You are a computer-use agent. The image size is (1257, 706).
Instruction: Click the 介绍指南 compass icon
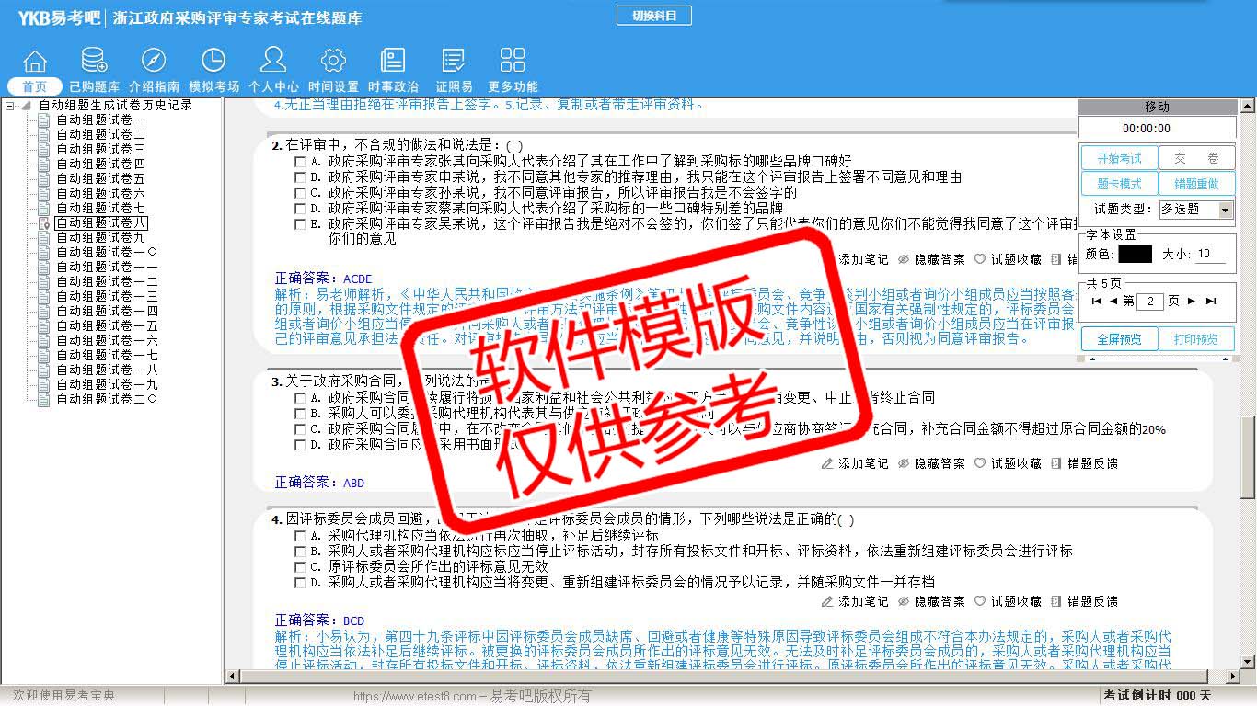[x=154, y=62]
